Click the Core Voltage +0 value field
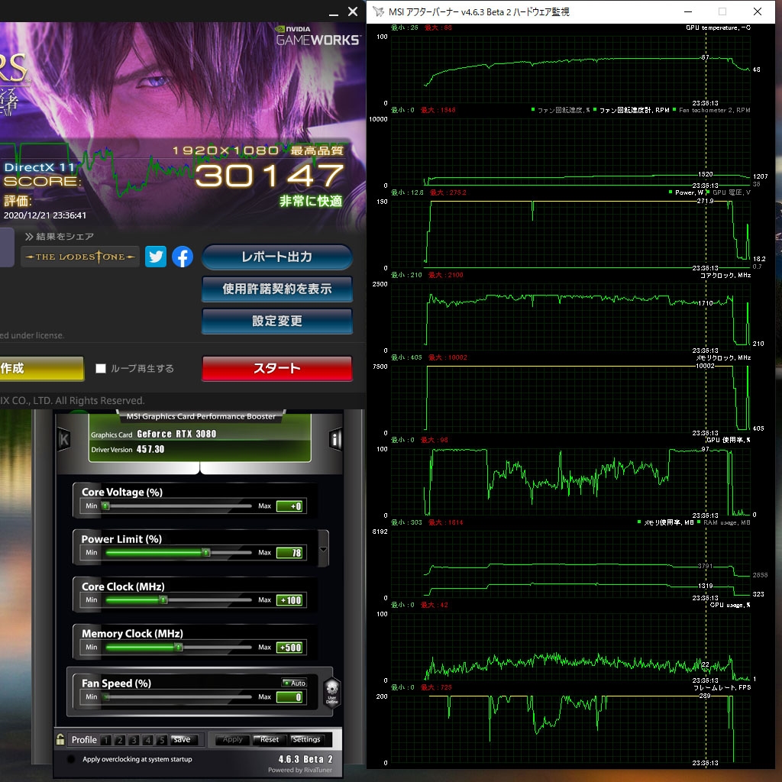 click(x=289, y=506)
